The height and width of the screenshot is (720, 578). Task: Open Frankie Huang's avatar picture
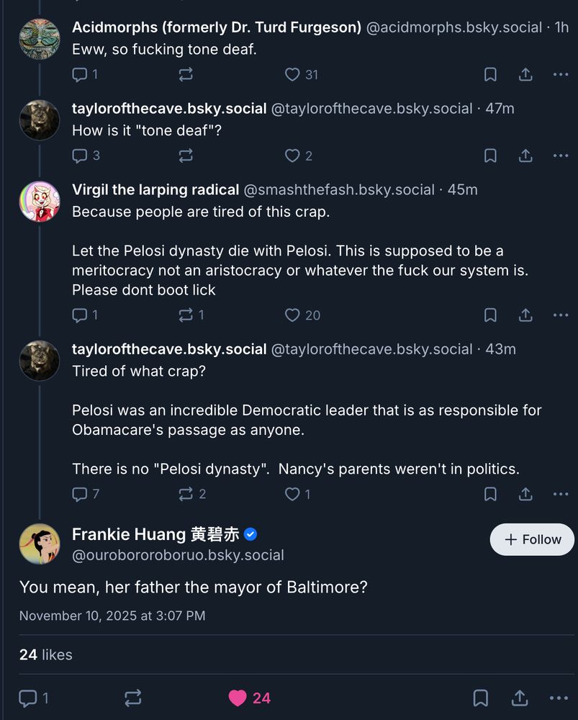[x=40, y=544]
